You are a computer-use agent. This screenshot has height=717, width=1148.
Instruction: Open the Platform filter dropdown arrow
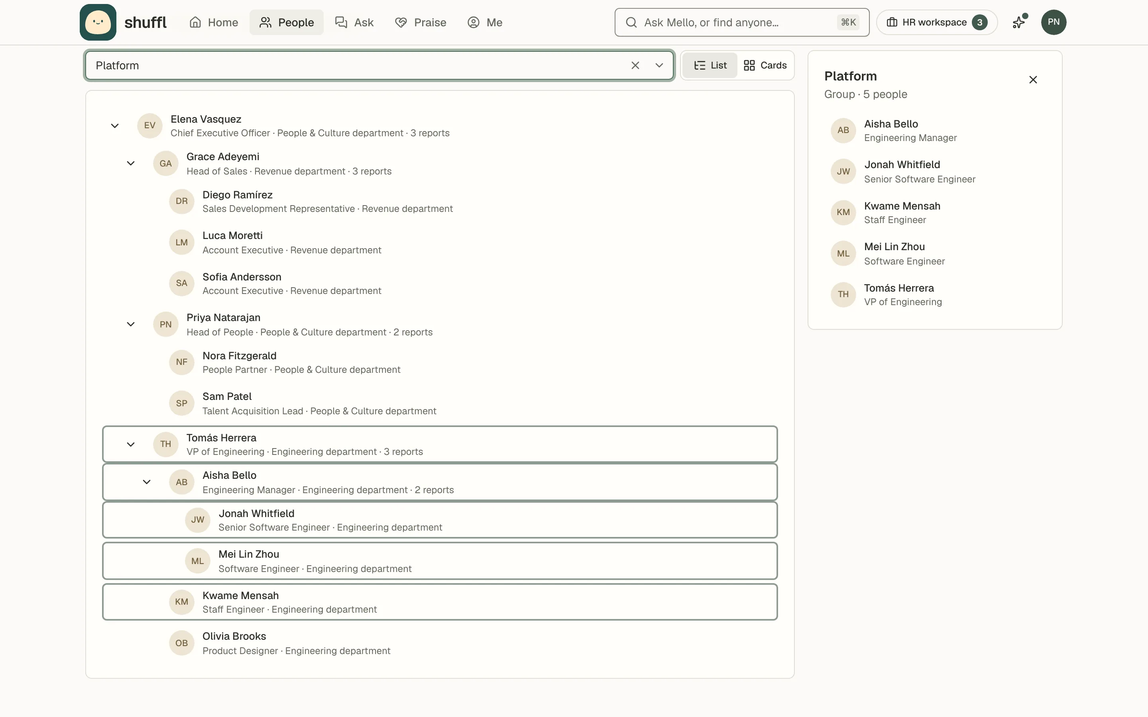[x=659, y=65]
